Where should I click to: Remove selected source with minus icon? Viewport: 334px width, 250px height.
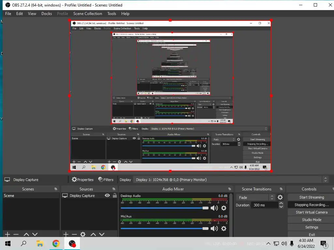(x=74, y=234)
